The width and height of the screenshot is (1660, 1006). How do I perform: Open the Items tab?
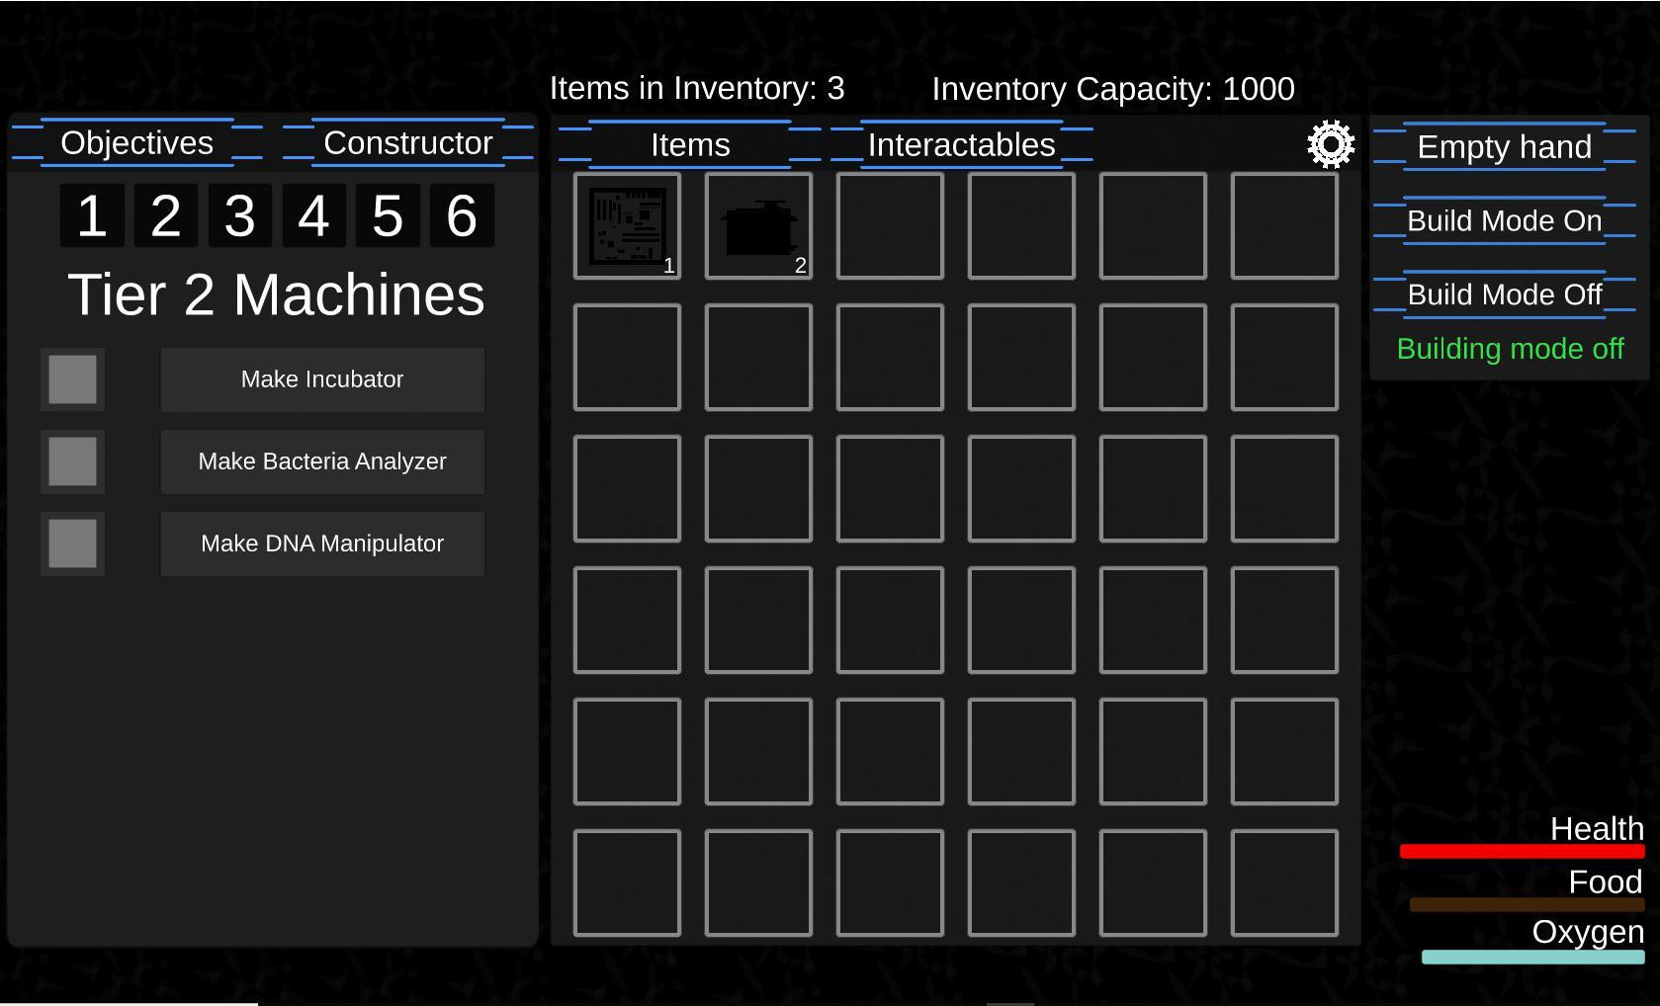[x=690, y=145]
